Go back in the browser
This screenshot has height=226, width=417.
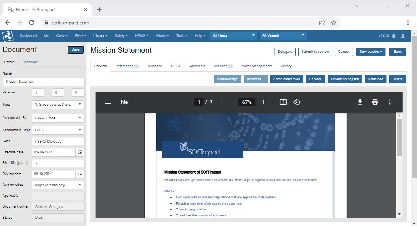pyautogui.click(x=8, y=23)
